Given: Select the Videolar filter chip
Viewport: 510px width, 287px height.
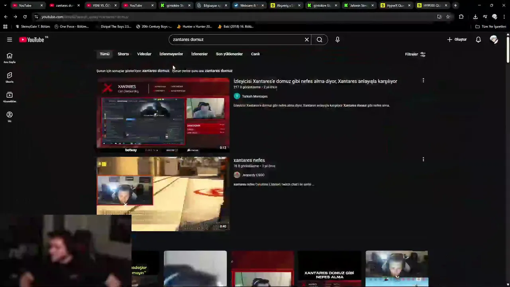Looking at the screenshot, I should click(144, 54).
